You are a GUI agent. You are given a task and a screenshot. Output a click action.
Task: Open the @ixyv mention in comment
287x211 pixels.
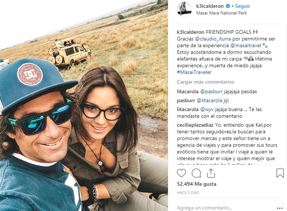[x=207, y=109]
